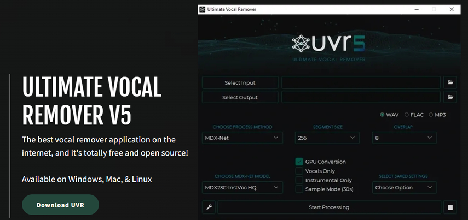The height and width of the screenshot is (220, 468).
Task: Click the input folder browse icon
Action: [450, 82]
